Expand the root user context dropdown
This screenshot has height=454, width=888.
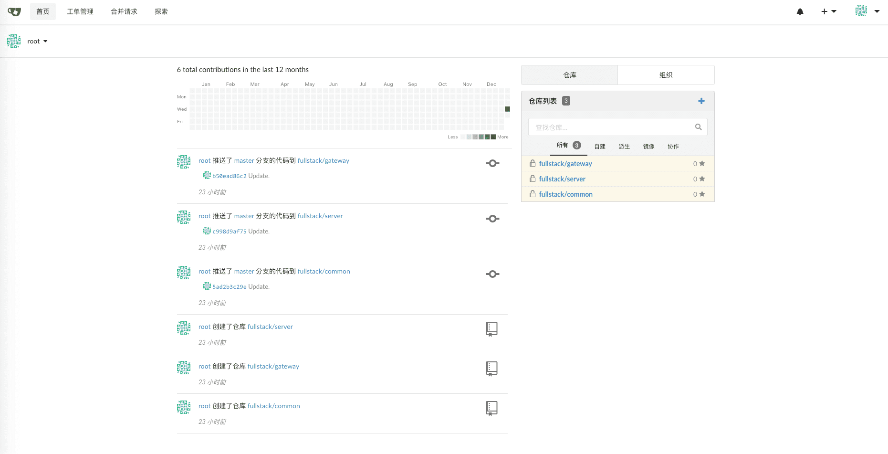tap(37, 42)
